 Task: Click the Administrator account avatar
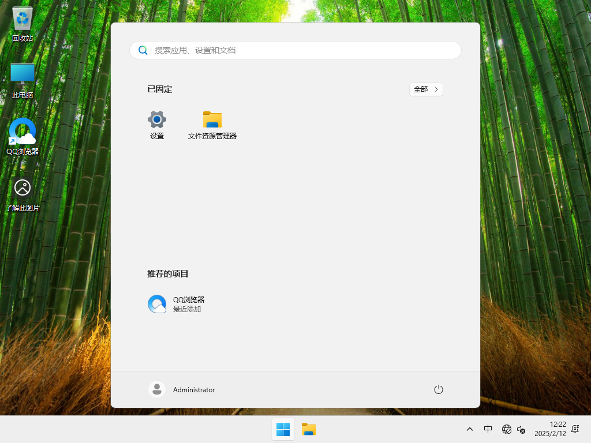coord(156,389)
